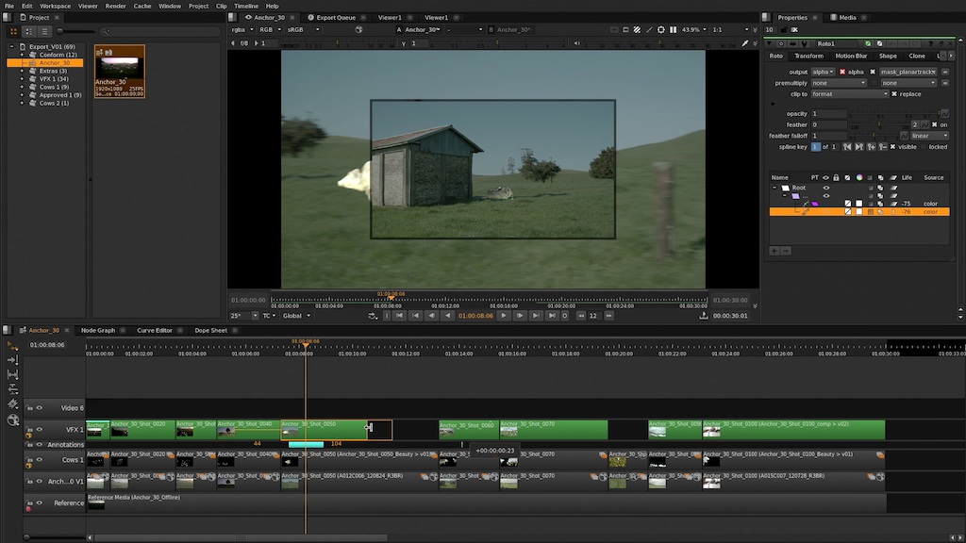Jump to first frame in viewer
Screen dimensions: 966x543
point(400,316)
